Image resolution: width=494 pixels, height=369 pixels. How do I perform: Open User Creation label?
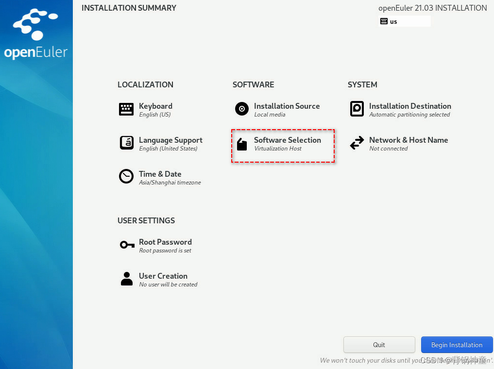coord(163,276)
